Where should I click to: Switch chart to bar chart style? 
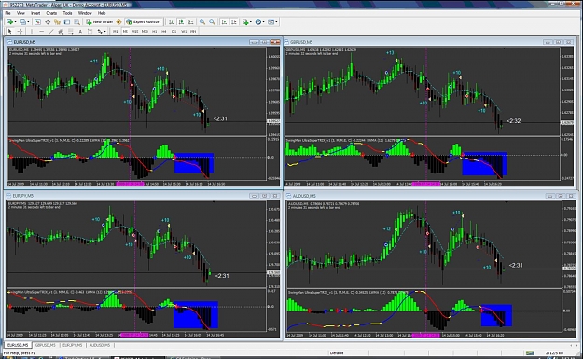coord(171,22)
